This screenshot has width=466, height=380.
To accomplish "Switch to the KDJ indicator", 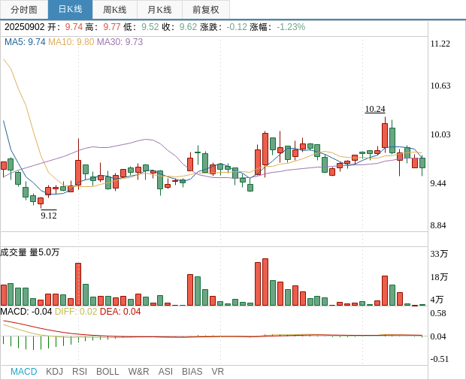I will click(54, 372).
